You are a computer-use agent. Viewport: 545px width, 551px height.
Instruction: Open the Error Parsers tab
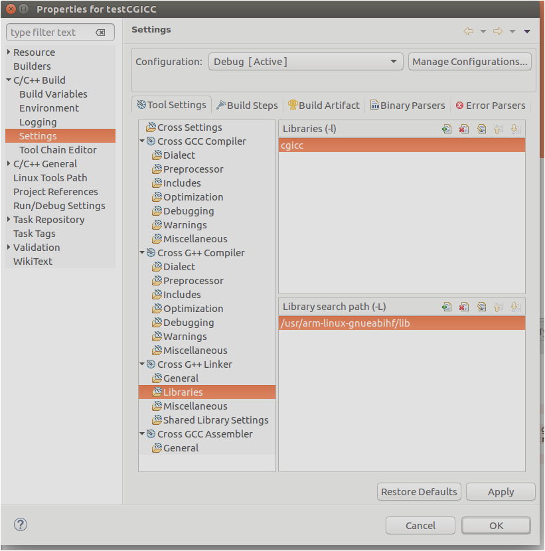point(490,105)
